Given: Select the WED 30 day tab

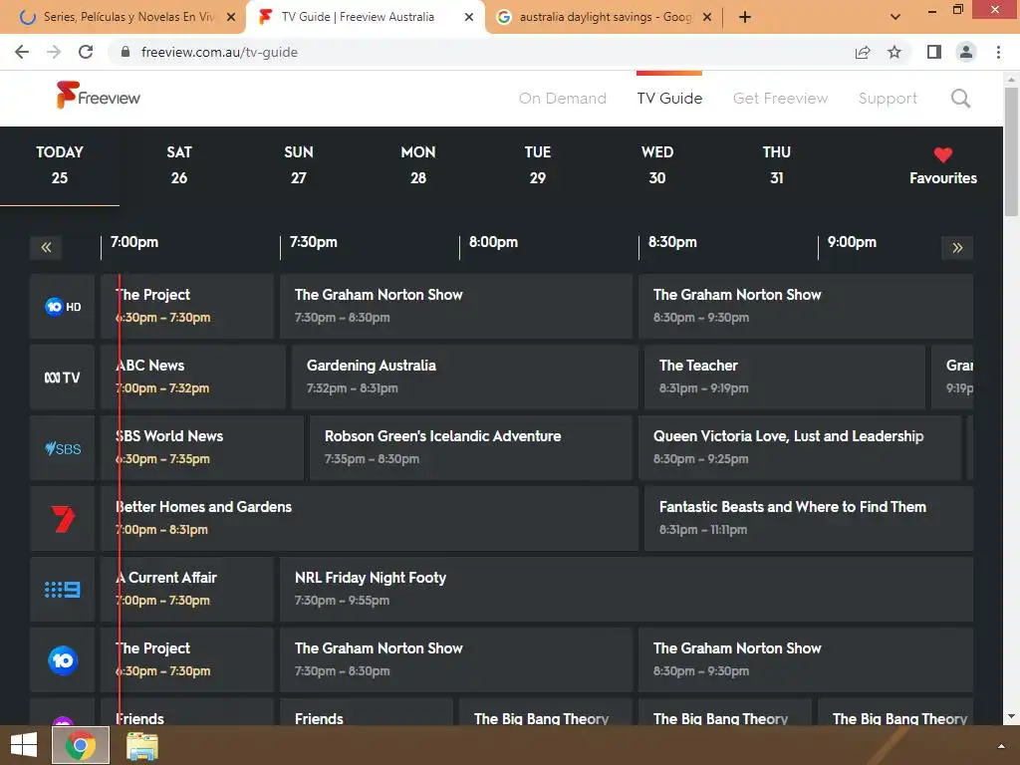Looking at the screenshot, I should (657, 165).
